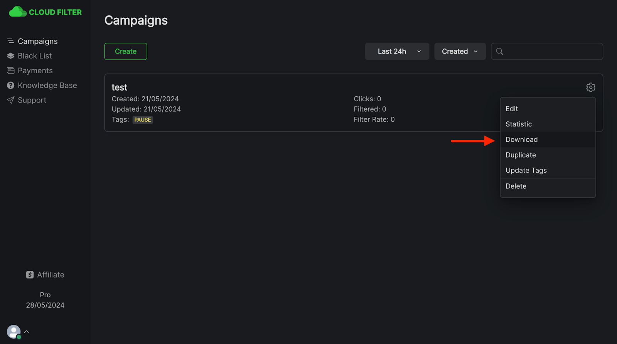Click the Support paper plane icon
The height and width of the screenshot is (344, 617).
(x=10, y=100)
